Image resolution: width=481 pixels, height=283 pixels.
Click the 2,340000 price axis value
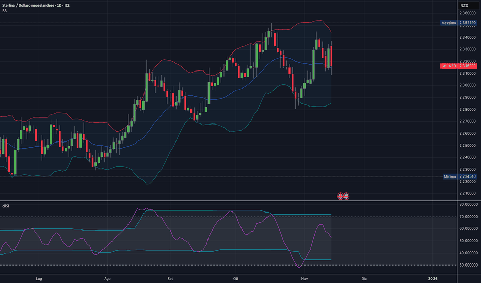pyautogui.click(x=468, y=38)
